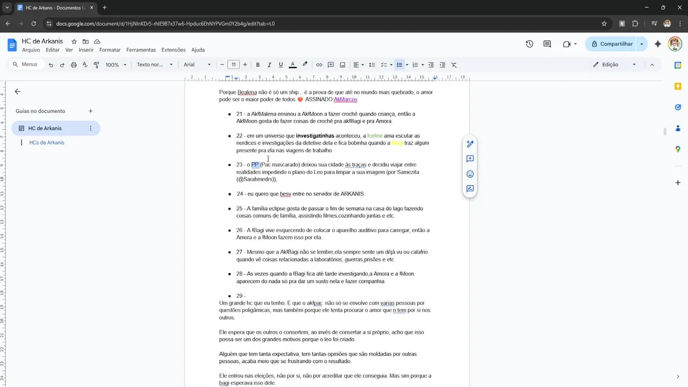688x387 pixels.
Task: Get add-ons with plus icon
Action: (x=678, y=183)
